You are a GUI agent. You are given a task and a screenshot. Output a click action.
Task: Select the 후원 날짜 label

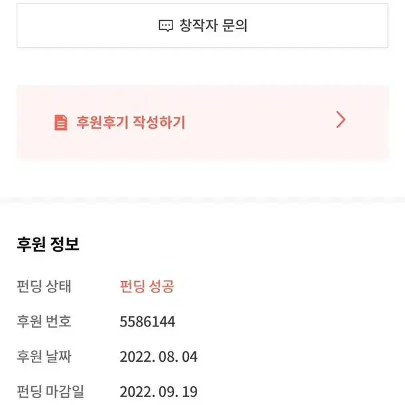44,356
